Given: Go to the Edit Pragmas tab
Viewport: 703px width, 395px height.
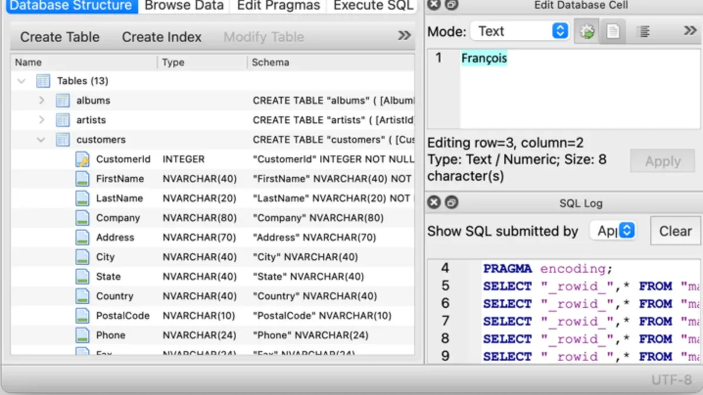Looking at the screenshot, I should click(278, 6).
